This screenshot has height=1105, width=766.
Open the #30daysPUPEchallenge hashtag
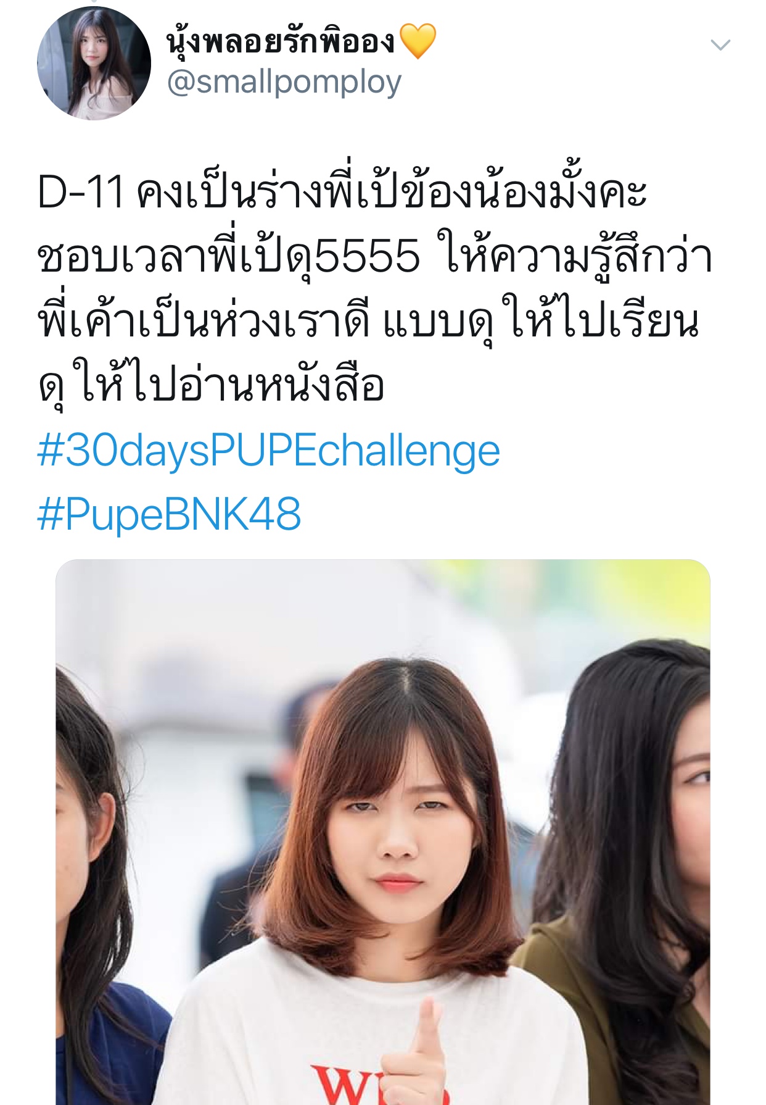[269, 451]
